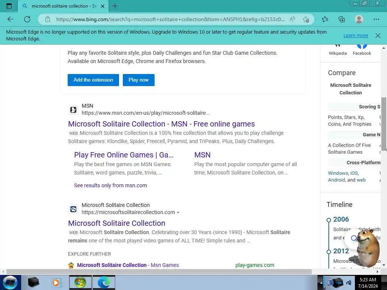Expand the microsoftsolitairecollection.com URL dropdown arrow
387x290 pixels.
(x=178, y=213)
